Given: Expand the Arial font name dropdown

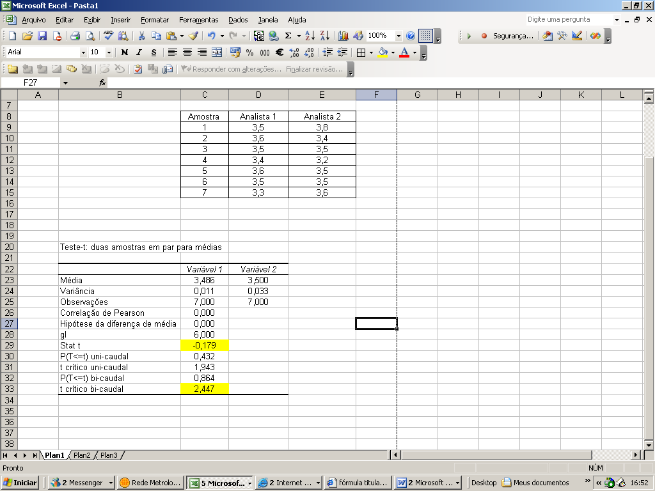Looking at the screenshot, I should point(83,52).
